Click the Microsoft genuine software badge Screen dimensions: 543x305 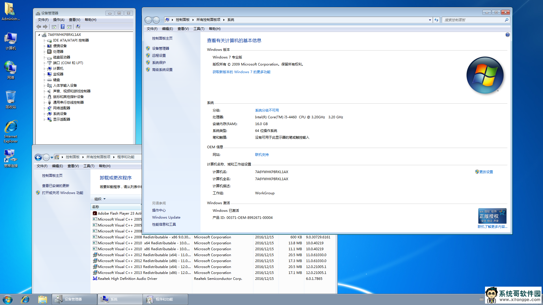click(492, 216)
